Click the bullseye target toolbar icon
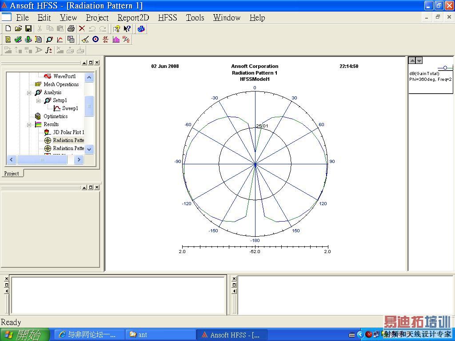 tap(96, 40)
